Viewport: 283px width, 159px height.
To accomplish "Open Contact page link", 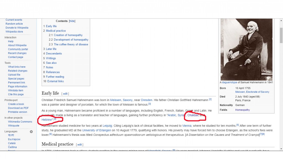I will [15, 57].
